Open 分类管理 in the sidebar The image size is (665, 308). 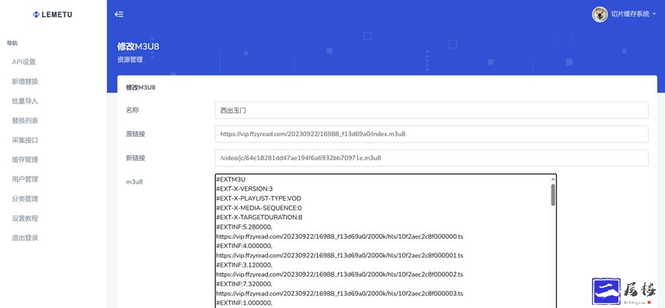(x=25, y=199)
